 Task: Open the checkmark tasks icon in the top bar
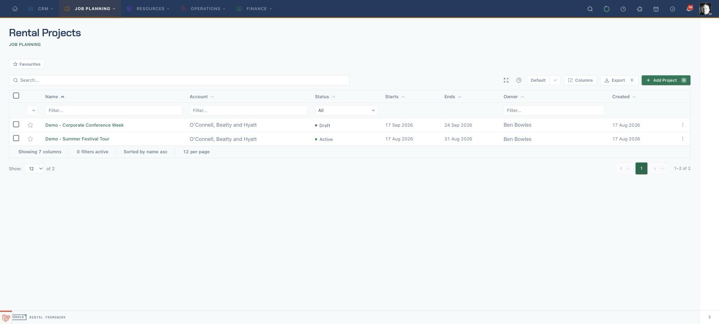pyautogui.click(x=673, y=9)
